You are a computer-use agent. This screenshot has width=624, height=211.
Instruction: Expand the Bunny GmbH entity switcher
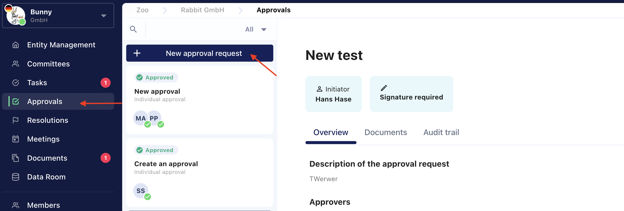coord(103,16)
